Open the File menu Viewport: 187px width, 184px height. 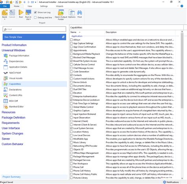[x=5, y=6]
